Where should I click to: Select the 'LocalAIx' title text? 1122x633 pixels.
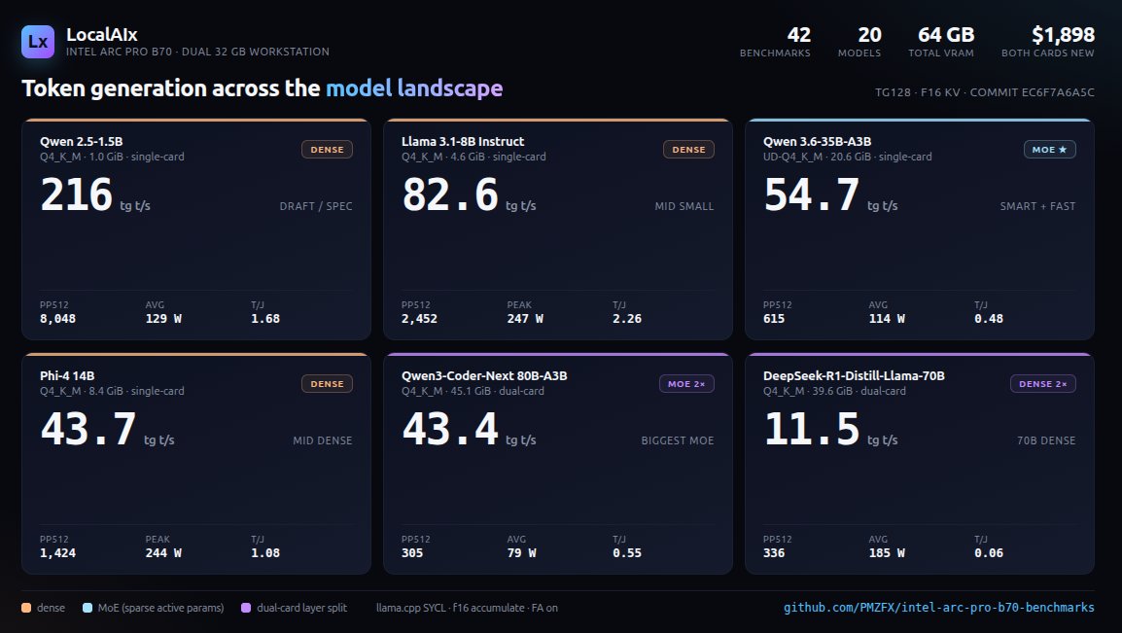(102, 34)
